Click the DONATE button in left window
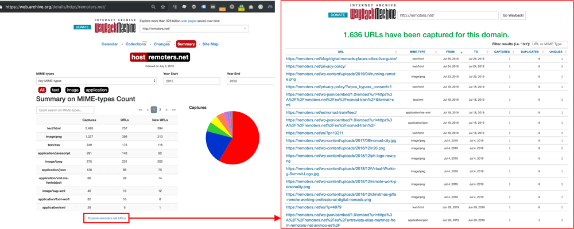The image size is (574, 229). pyautogui.click(x=82, y=27)
